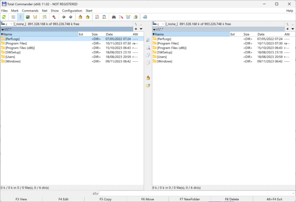Click the F7 NewFolder button

pos(190,199)
